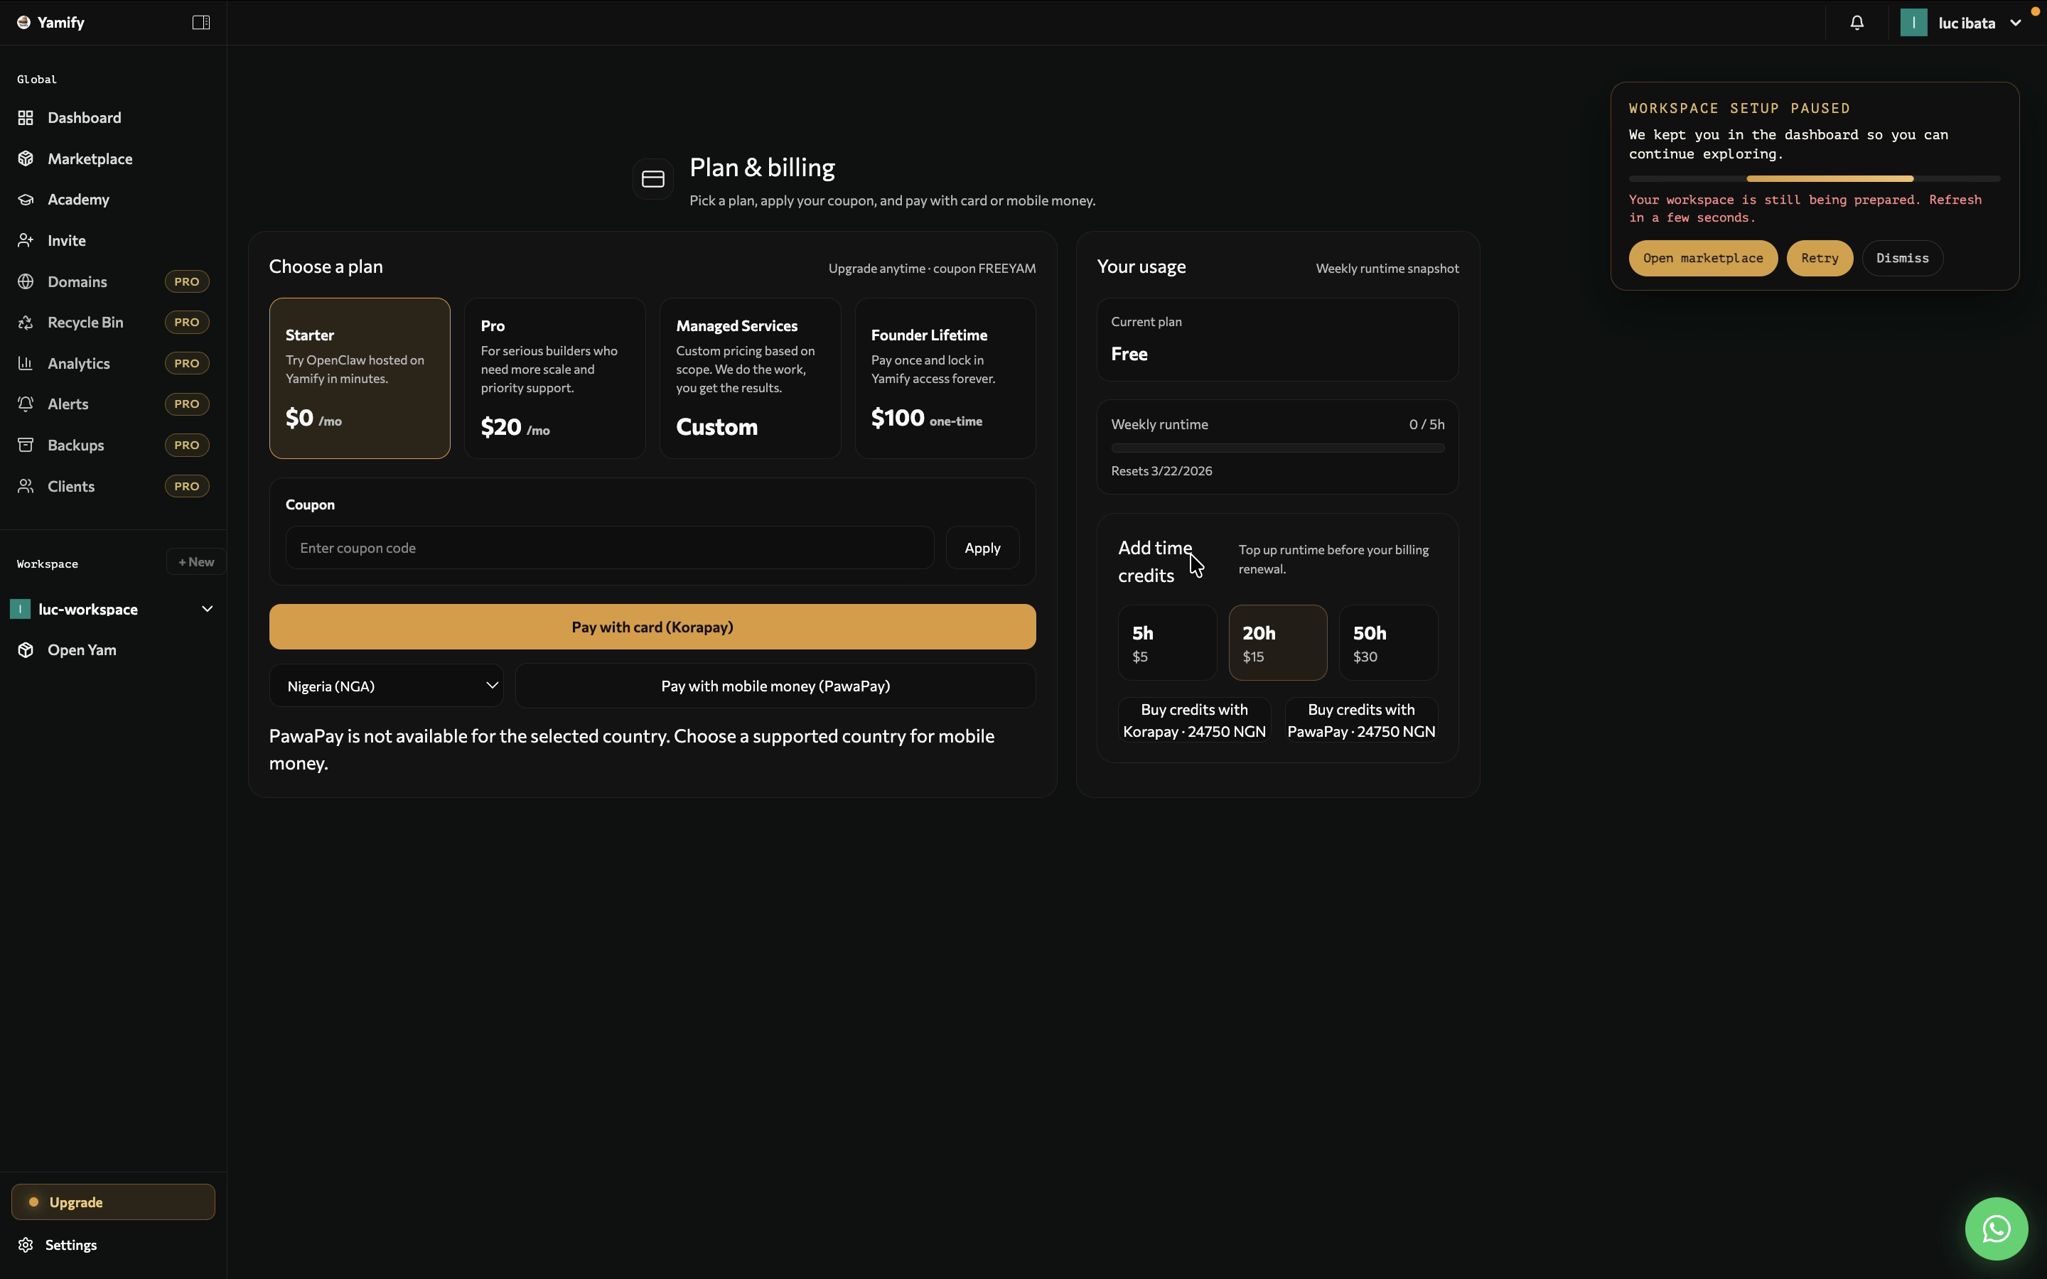Select the Pro $20/mo plan card
Image resolution: width=2047 pixels, height=1279 pixels.
pos(554,378)
